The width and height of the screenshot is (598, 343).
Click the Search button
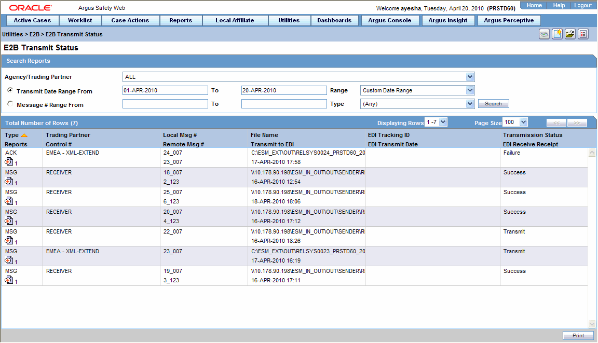point(493,103)
